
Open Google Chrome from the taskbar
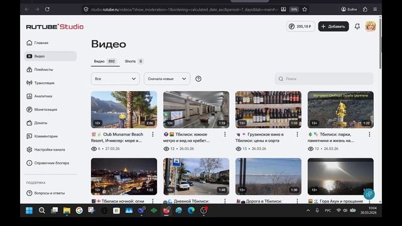click(79, 211)
